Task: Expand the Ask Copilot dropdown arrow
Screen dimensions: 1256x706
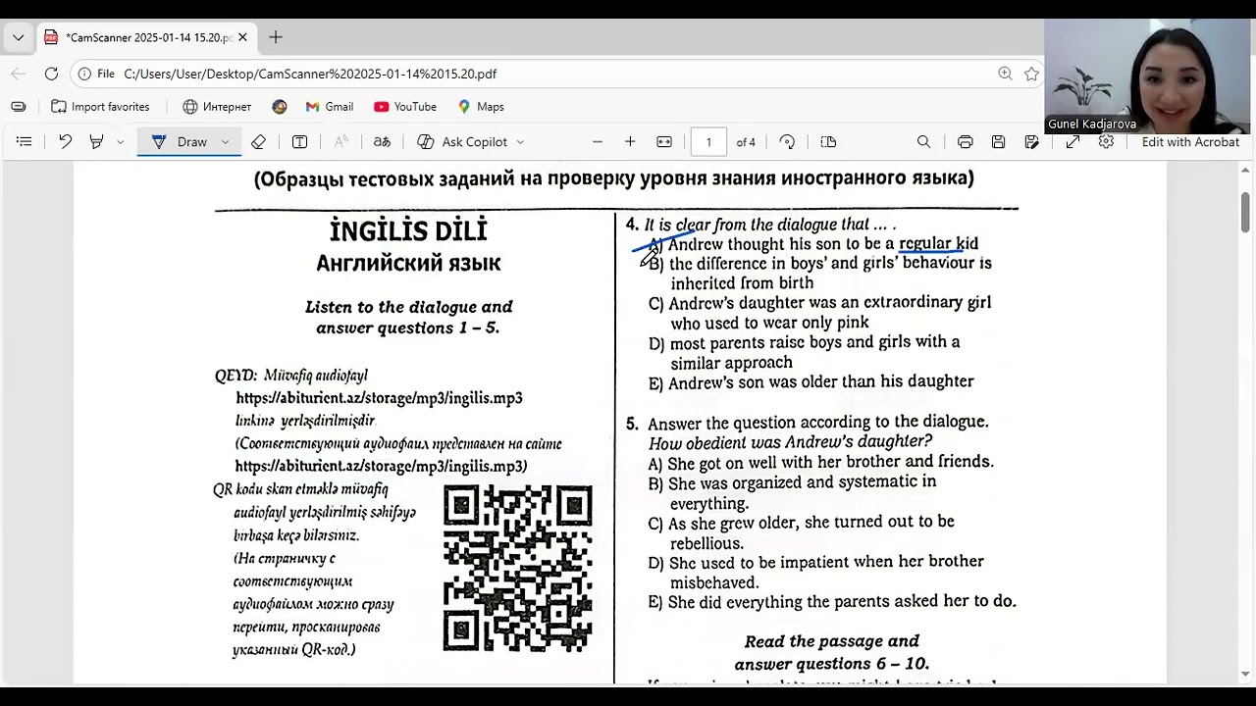Action: (x=520, y=142)
